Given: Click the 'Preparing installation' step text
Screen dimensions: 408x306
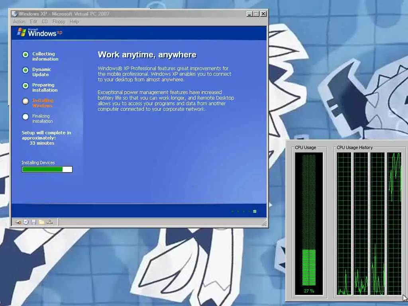Looking at the screenshot, I should coord(45,87).
